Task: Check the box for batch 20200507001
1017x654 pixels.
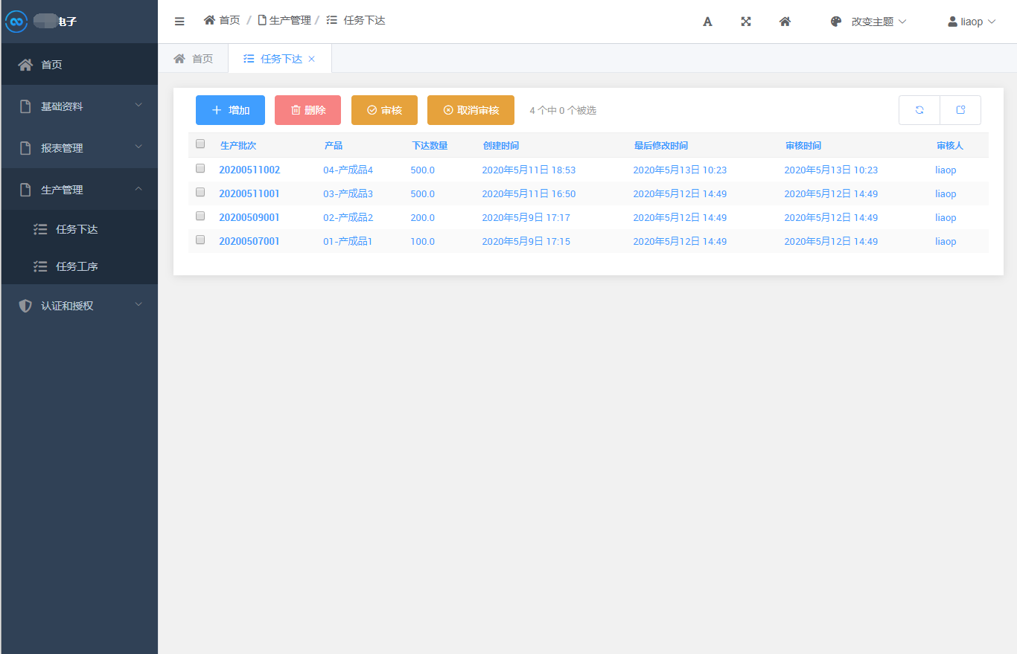Action: 200,240
